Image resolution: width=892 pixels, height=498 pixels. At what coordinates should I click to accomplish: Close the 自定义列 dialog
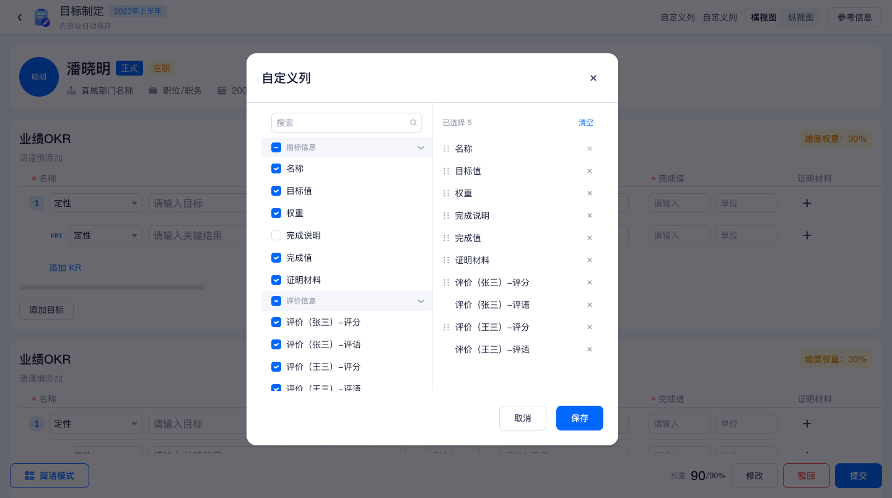(x=593, y=78)
